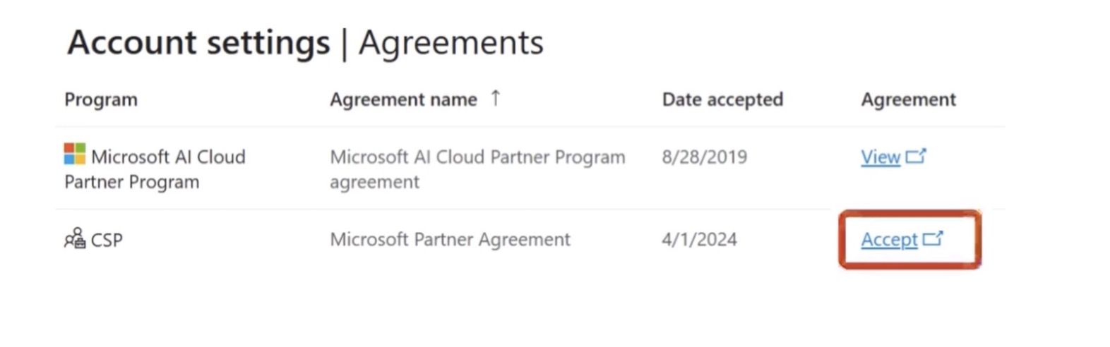Image resolution: width=1110 pixels, height=347 pixels.
Task: Click the Microsoft Partner Agreement name cell
Action: click(x=450, y=240)
